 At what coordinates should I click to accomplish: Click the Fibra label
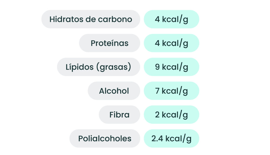tap(119, 115)
